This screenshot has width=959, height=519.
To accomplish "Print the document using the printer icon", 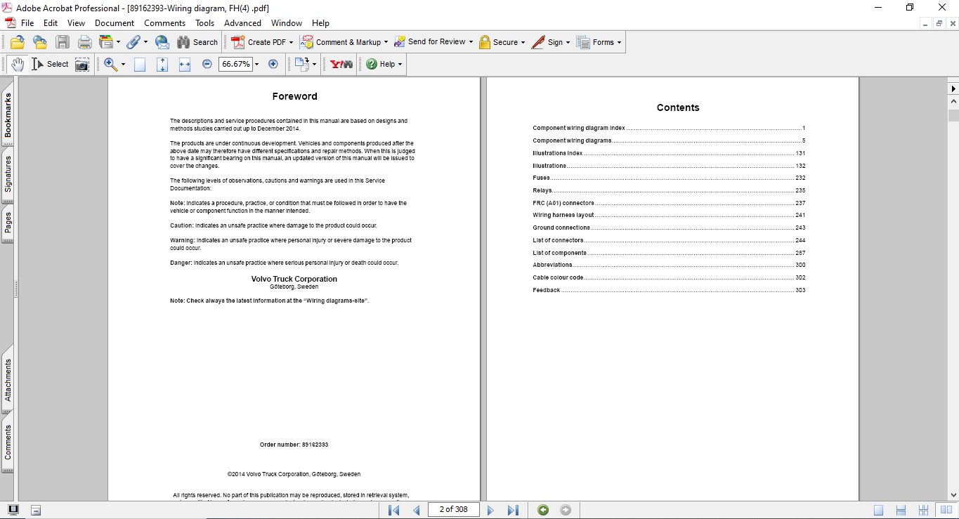I will [x=85, y=42].
